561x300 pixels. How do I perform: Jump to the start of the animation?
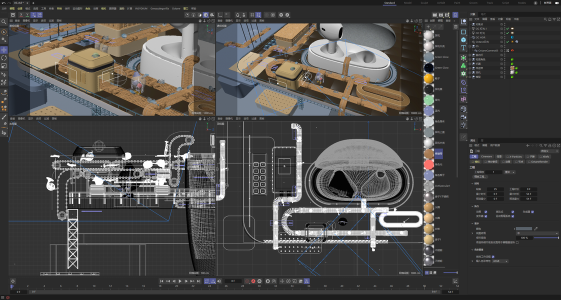161,281
